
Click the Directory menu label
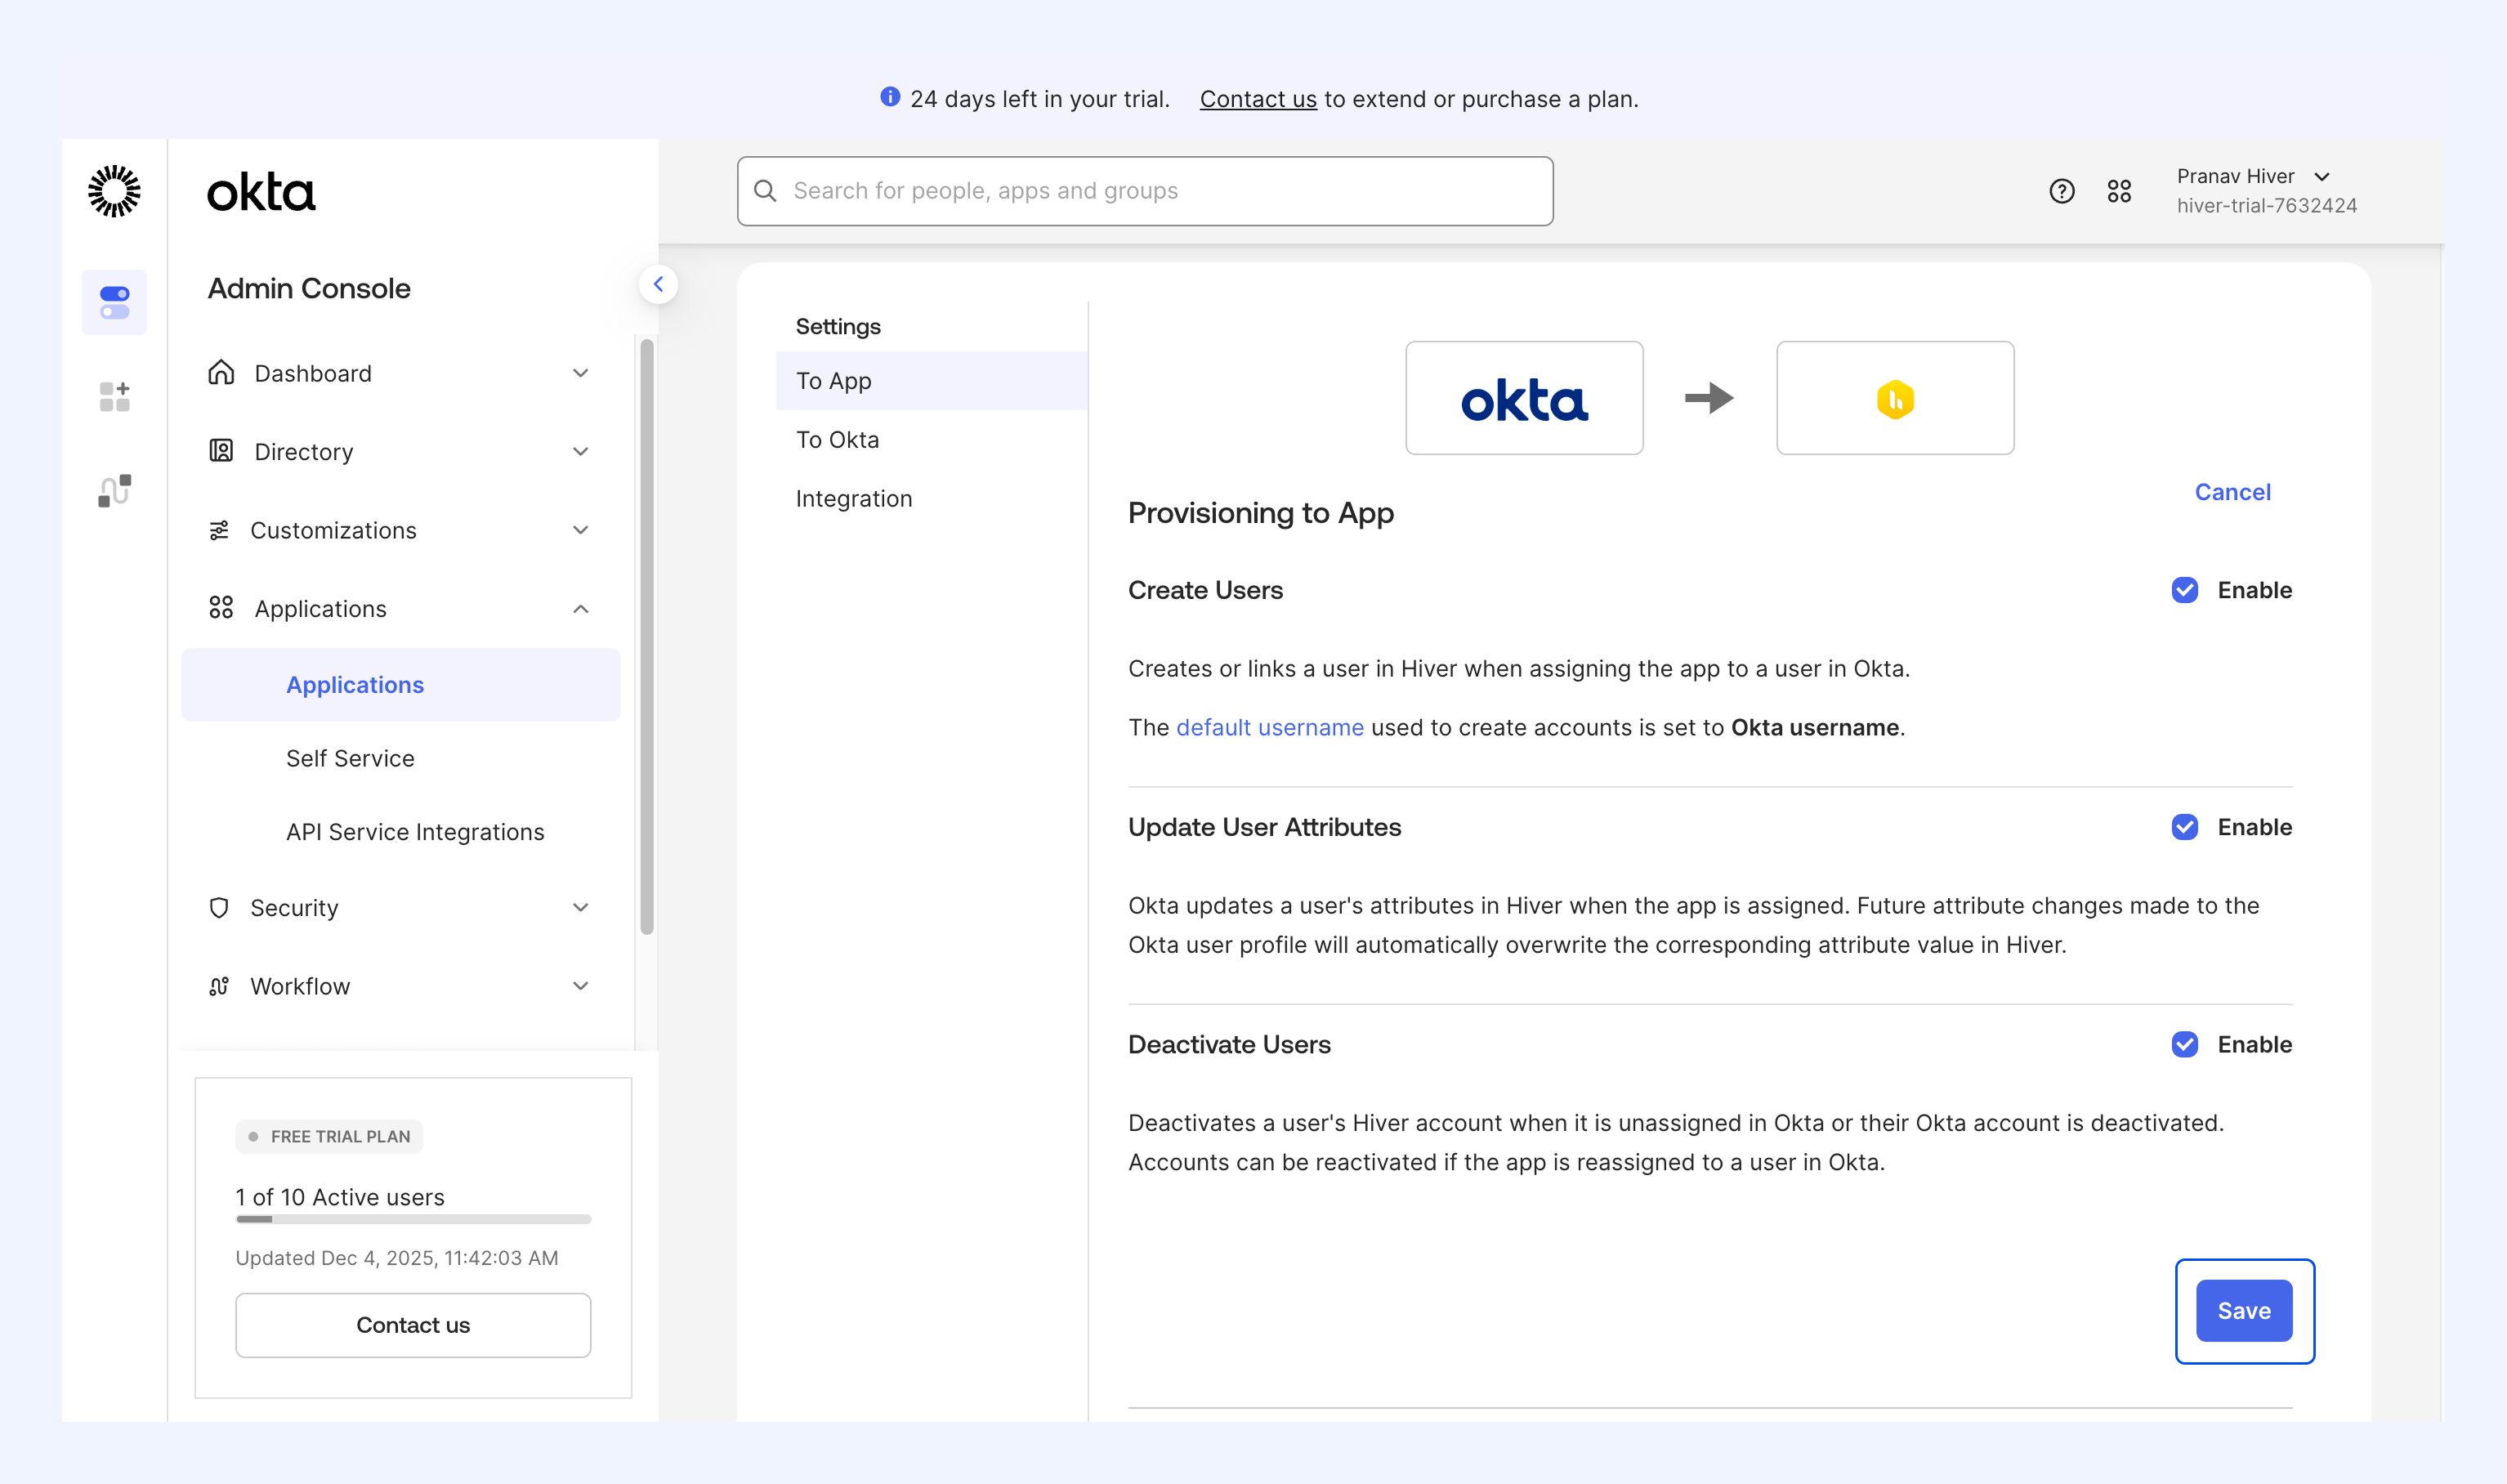point(304,452)
